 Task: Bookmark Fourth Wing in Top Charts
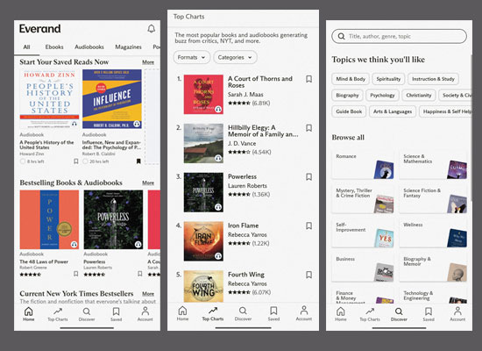309,275
